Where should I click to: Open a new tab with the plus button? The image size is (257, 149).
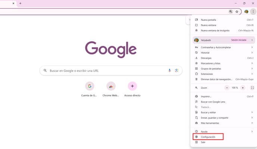pos(20,3)
